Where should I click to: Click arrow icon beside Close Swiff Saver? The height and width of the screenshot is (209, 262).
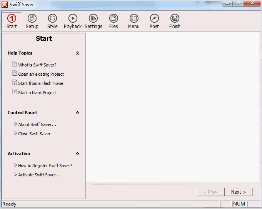click(x=15, y=133)
